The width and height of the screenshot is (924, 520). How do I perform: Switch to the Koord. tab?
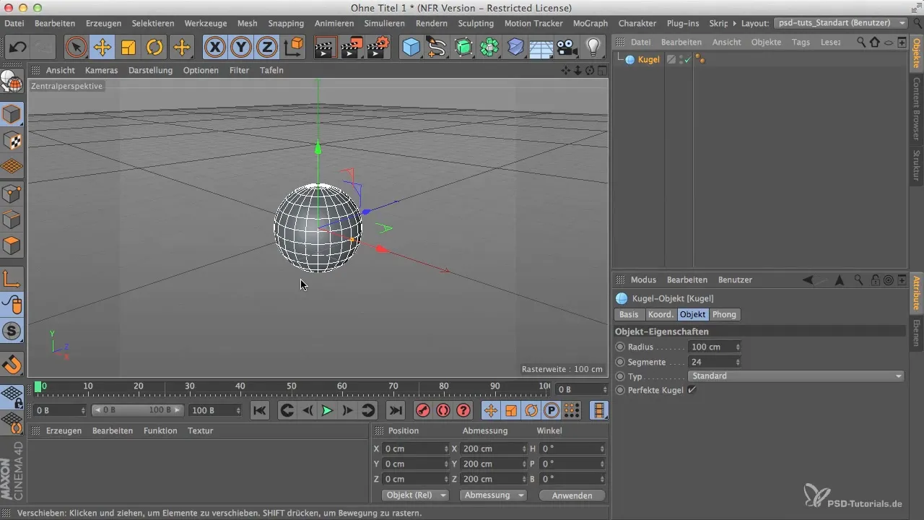point(661,314)
